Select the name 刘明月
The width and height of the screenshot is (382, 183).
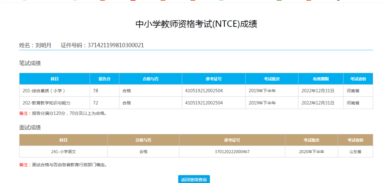pos(44,45)
